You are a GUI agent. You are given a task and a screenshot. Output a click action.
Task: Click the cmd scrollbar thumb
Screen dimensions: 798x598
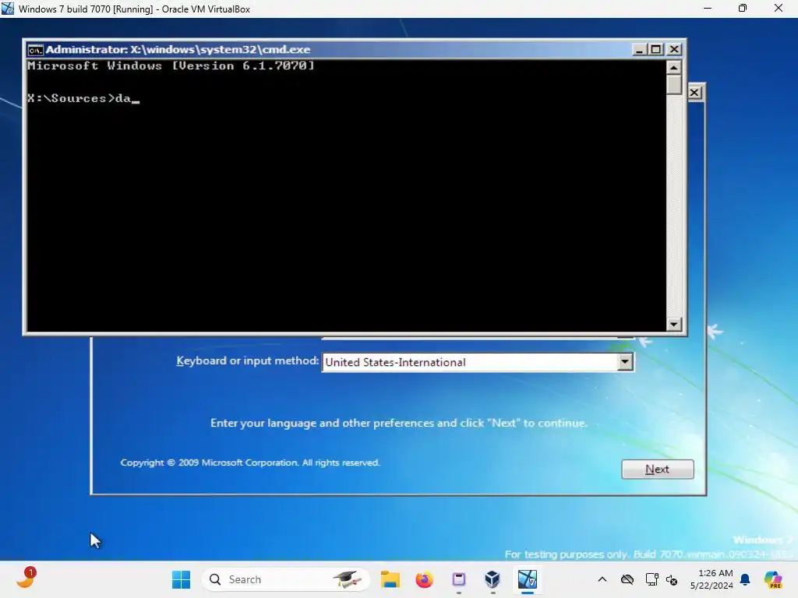pos(674,84)
